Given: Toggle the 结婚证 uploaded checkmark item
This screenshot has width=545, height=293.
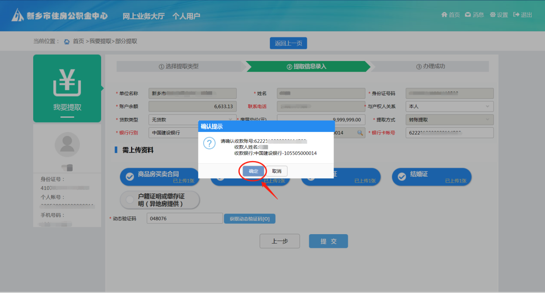Looking at the screenshot, I should tap(402, 177).
